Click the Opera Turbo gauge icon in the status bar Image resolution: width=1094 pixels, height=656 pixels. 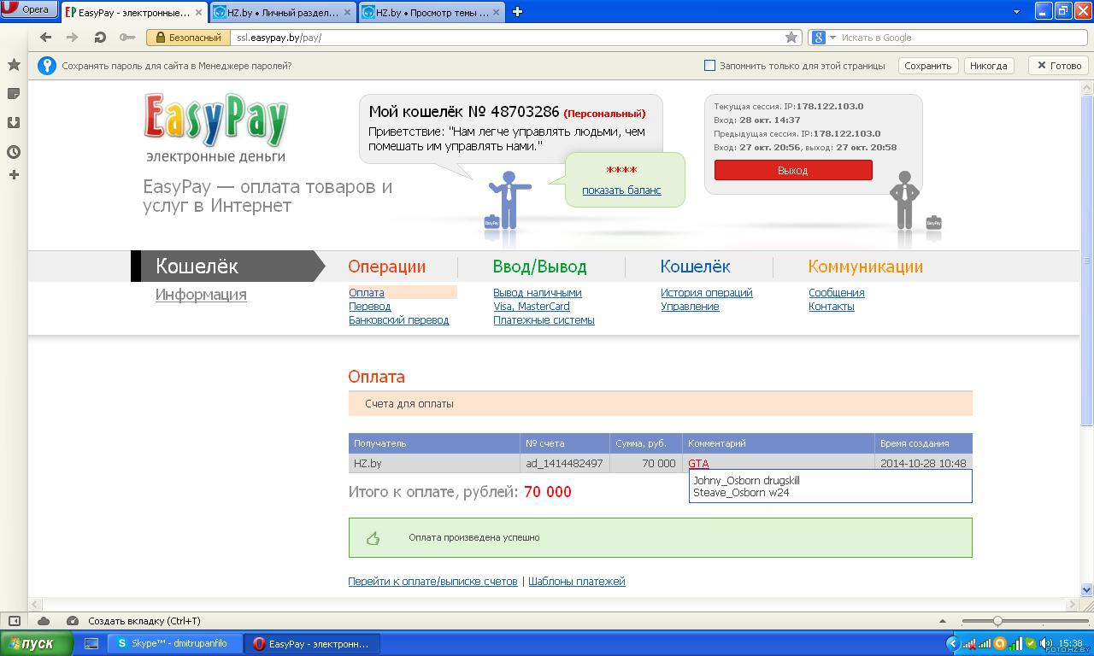[x=73, y=621]
